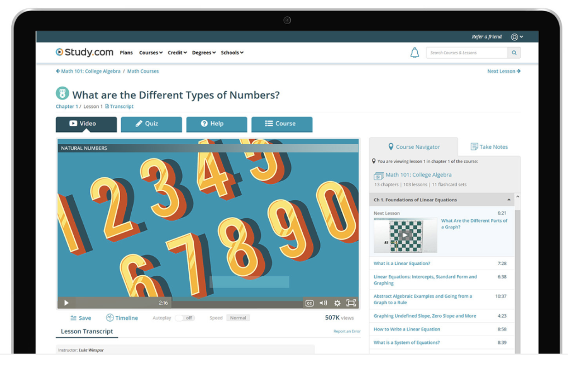
Task: Mute the video volume
Action: pos(323,303)
